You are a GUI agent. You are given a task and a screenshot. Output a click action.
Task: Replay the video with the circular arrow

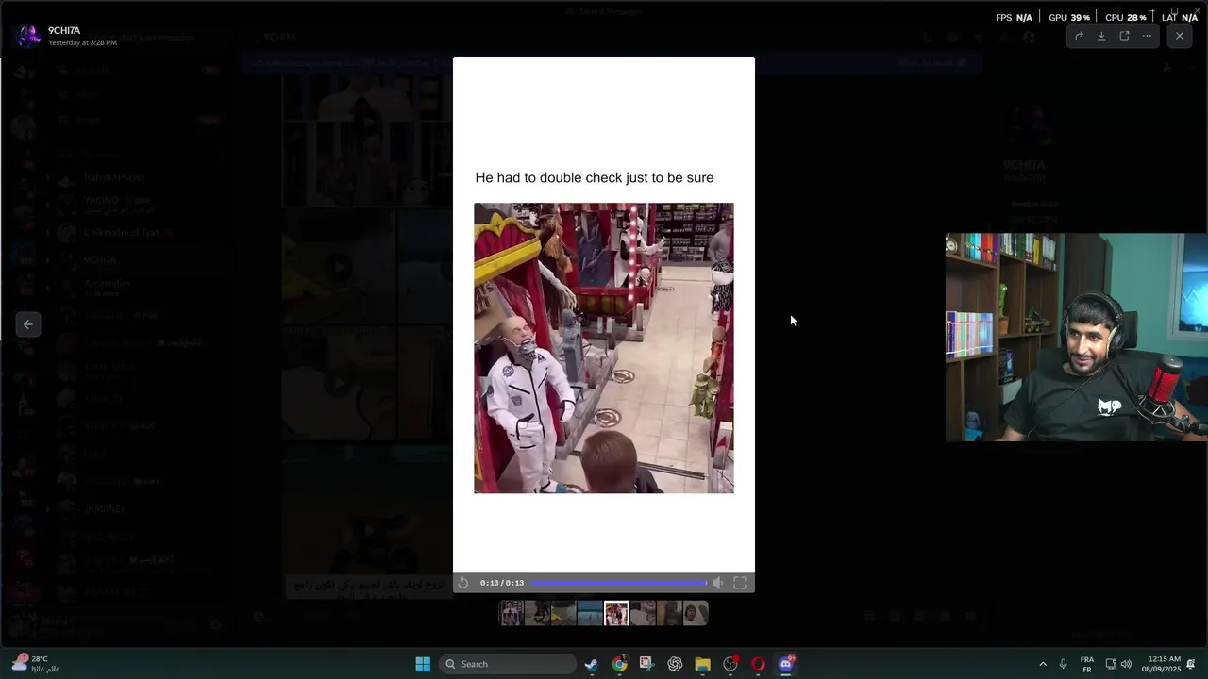(463, 583)
